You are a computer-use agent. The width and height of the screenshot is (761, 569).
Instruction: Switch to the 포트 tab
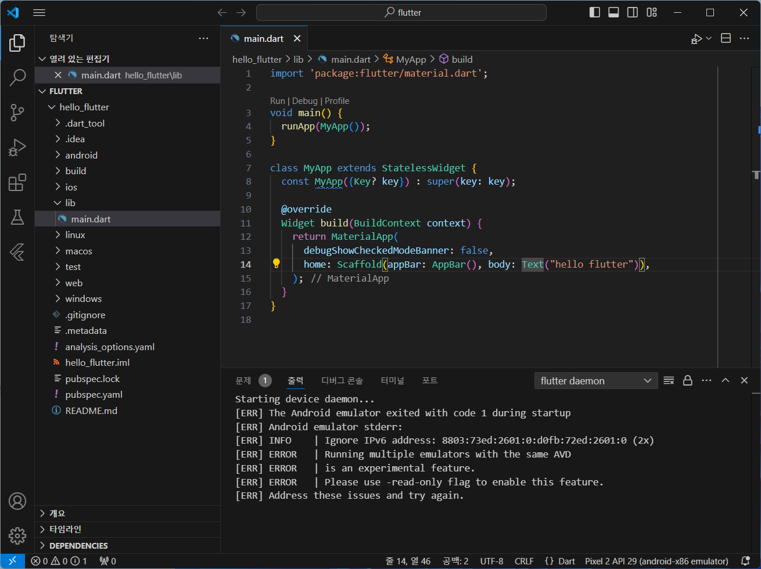coord(430,381)
